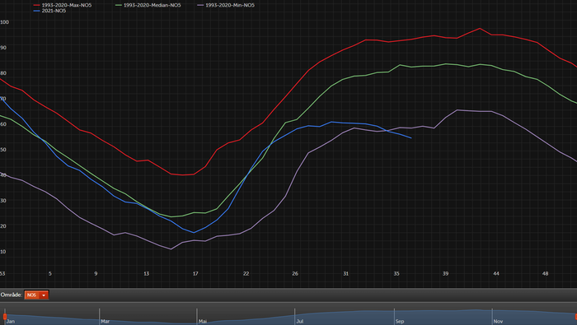Image resolution: width=577 pixels, height=325 pixels.
Task: Click week 39 on the x-axis
Action: pos(446,274)
